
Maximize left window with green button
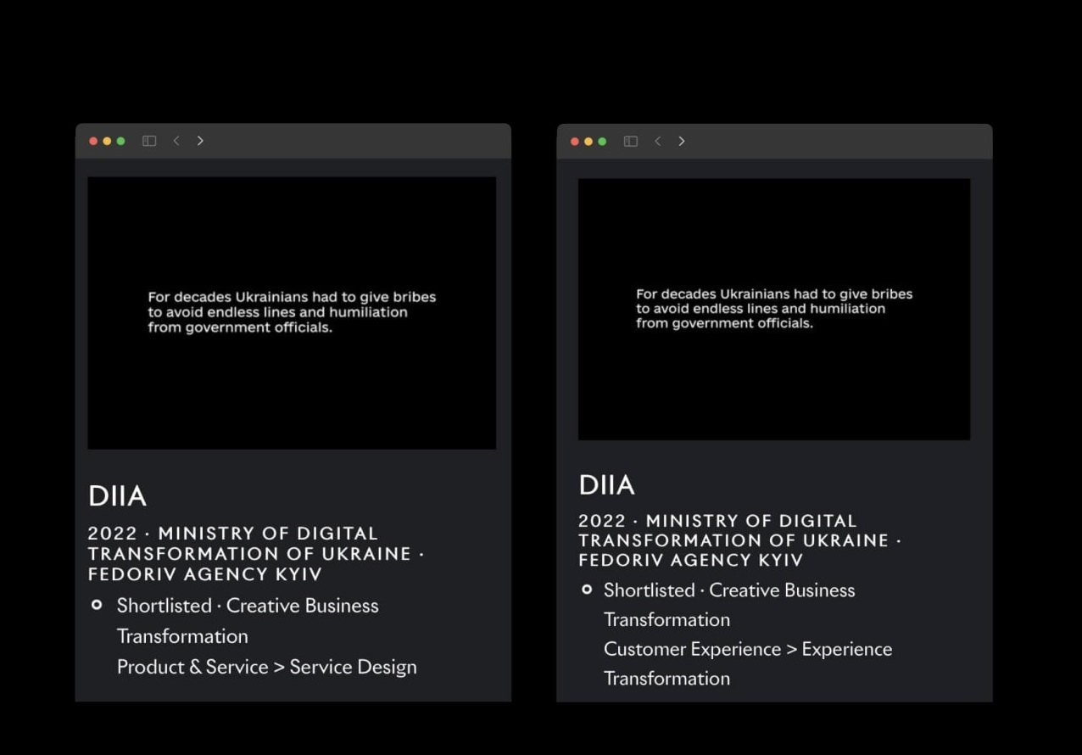point(120,141)
